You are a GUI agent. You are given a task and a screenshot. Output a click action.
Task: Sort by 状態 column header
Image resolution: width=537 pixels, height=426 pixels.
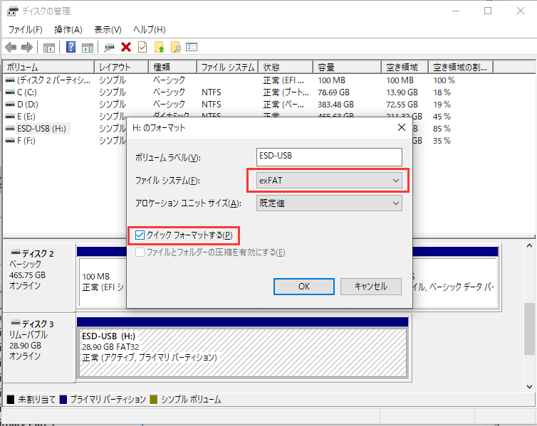tap(286, 67)
